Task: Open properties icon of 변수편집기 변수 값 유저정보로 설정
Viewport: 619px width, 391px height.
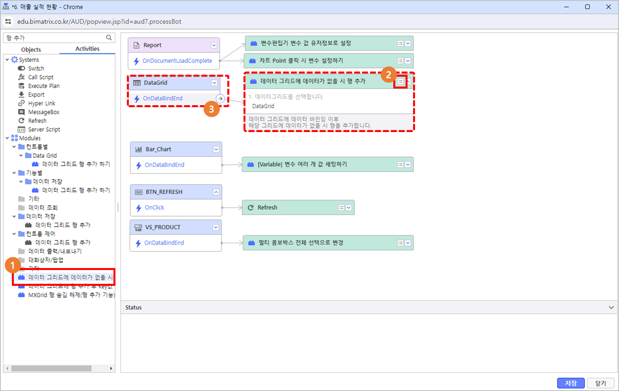Action: pyautogui.click(x=400, y=43)
